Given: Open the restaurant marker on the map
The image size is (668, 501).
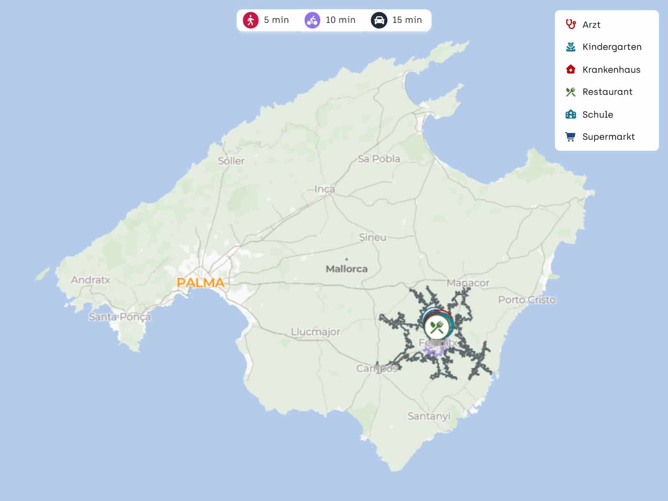Looking at the screenshot, I should point(437,327).
